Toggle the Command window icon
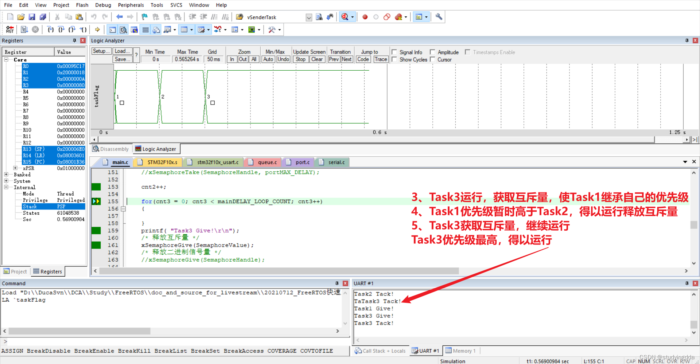This screenshot has height=364, width=700. click(113, 30)
